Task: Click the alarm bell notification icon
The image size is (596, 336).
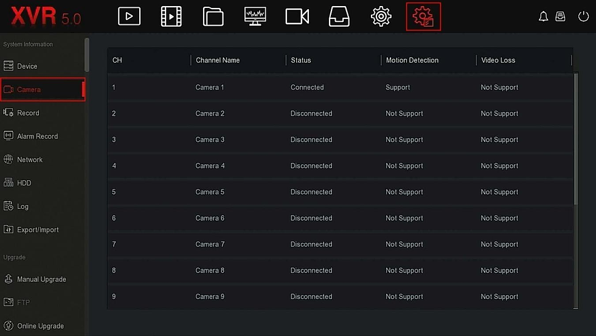Action: [x=543, y=16]
